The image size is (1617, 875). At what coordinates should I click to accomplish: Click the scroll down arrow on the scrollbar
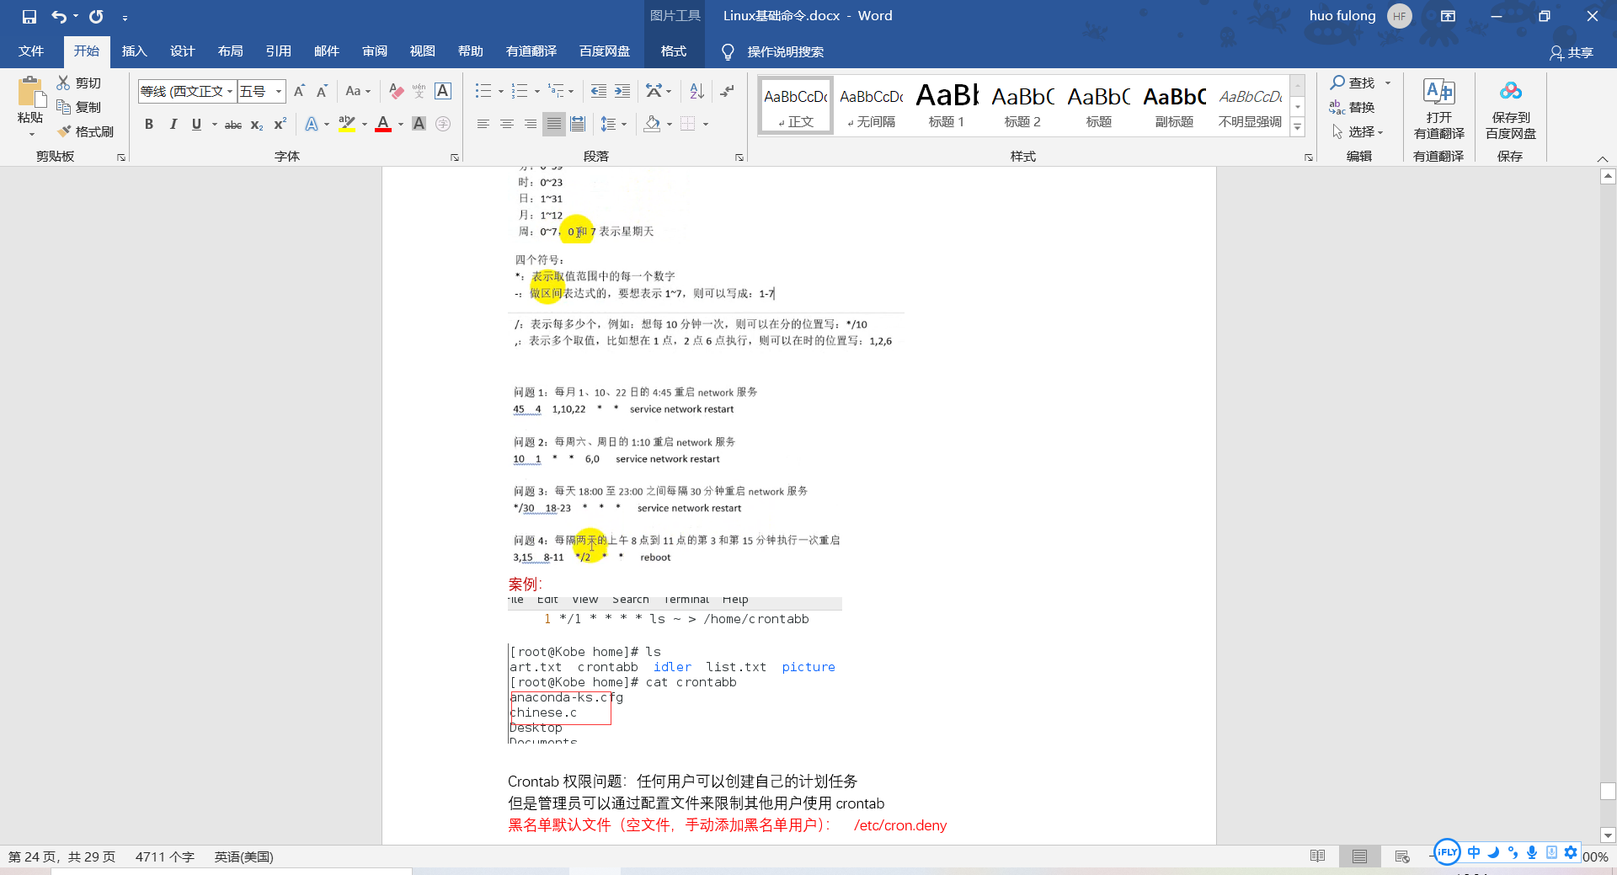1608,835
